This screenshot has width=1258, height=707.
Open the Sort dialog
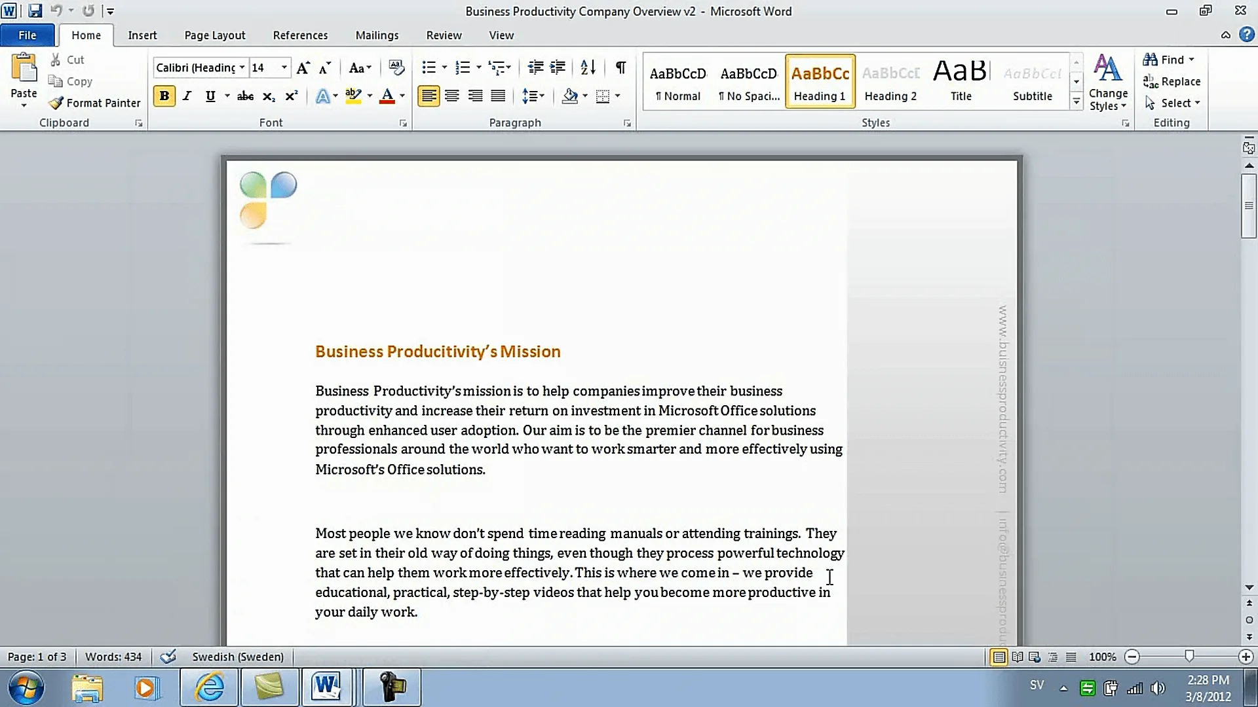click(x=586, y=67)
